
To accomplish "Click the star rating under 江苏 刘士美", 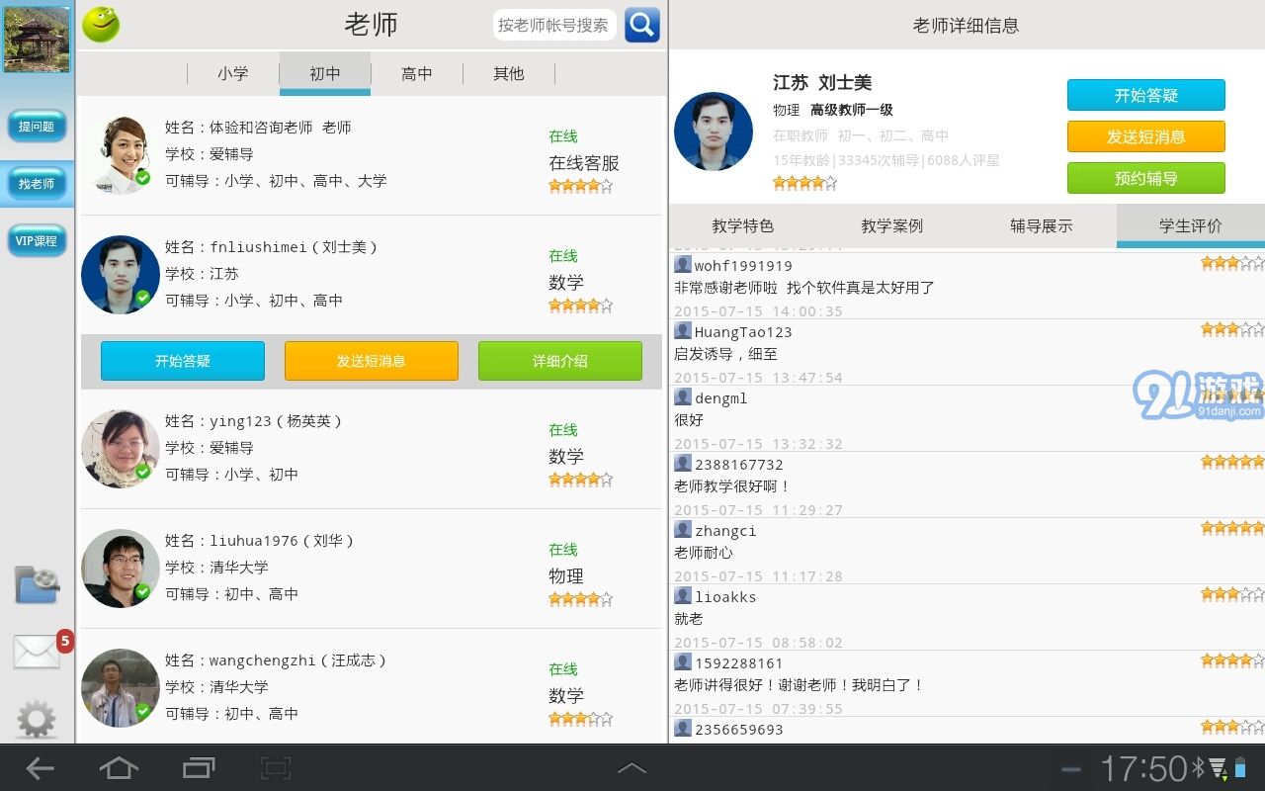I will (804, 183).
